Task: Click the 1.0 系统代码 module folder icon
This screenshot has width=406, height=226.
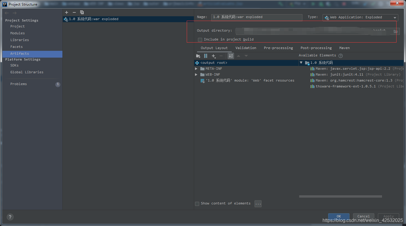Action: point(307,63)
